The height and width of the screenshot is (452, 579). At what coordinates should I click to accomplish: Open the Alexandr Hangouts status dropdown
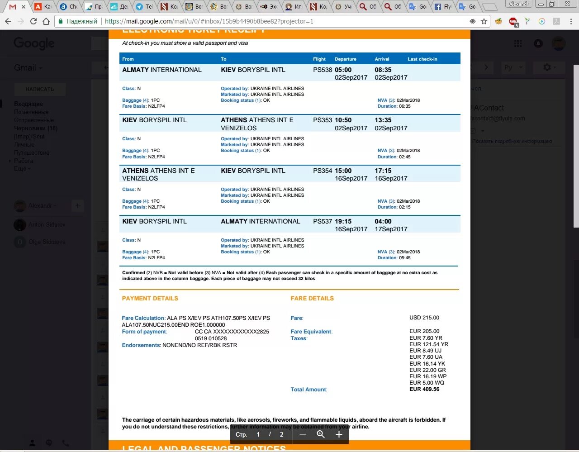click(x=43, y=206)
